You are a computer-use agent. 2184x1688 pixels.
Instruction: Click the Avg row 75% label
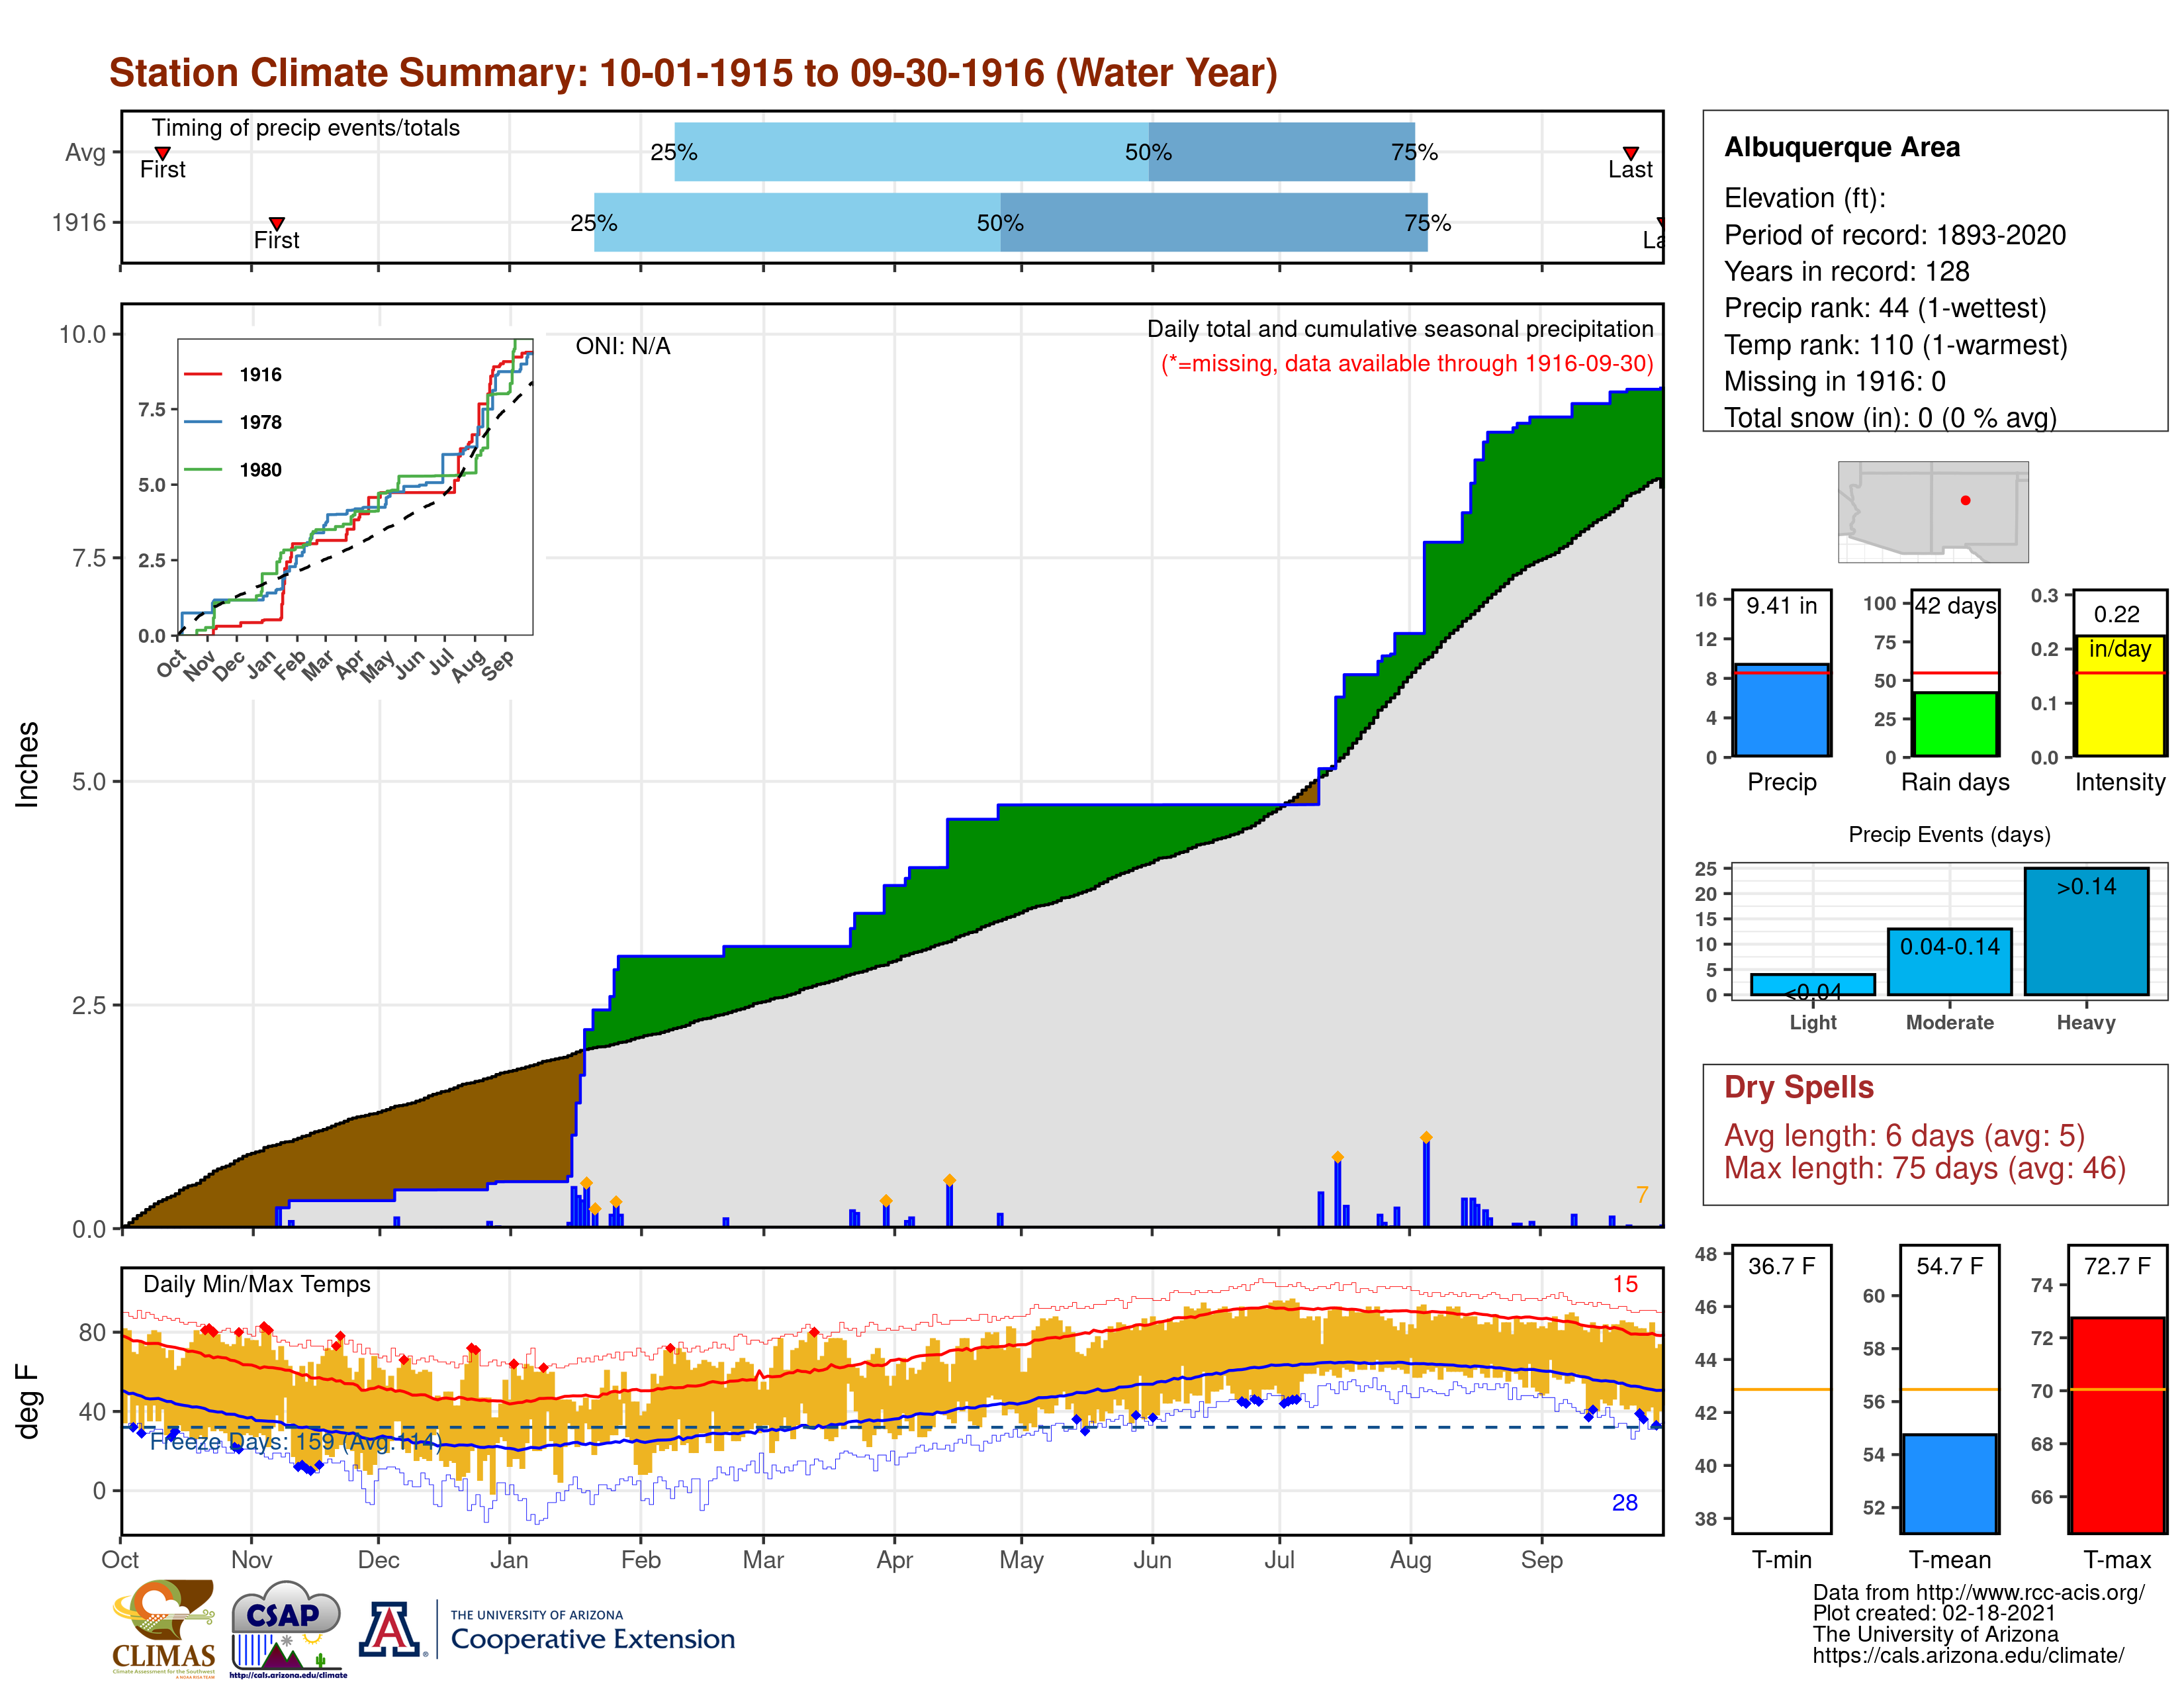[x=1414, y=153]
